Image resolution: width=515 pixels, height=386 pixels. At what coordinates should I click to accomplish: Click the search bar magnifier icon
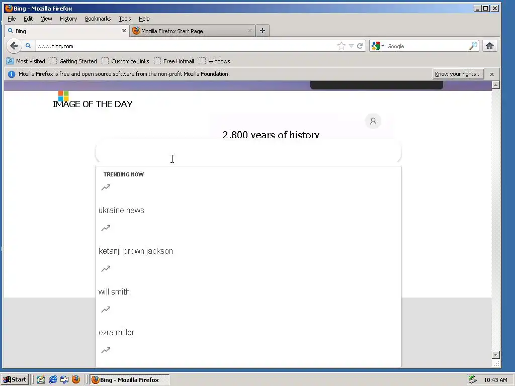pos(473,46)
